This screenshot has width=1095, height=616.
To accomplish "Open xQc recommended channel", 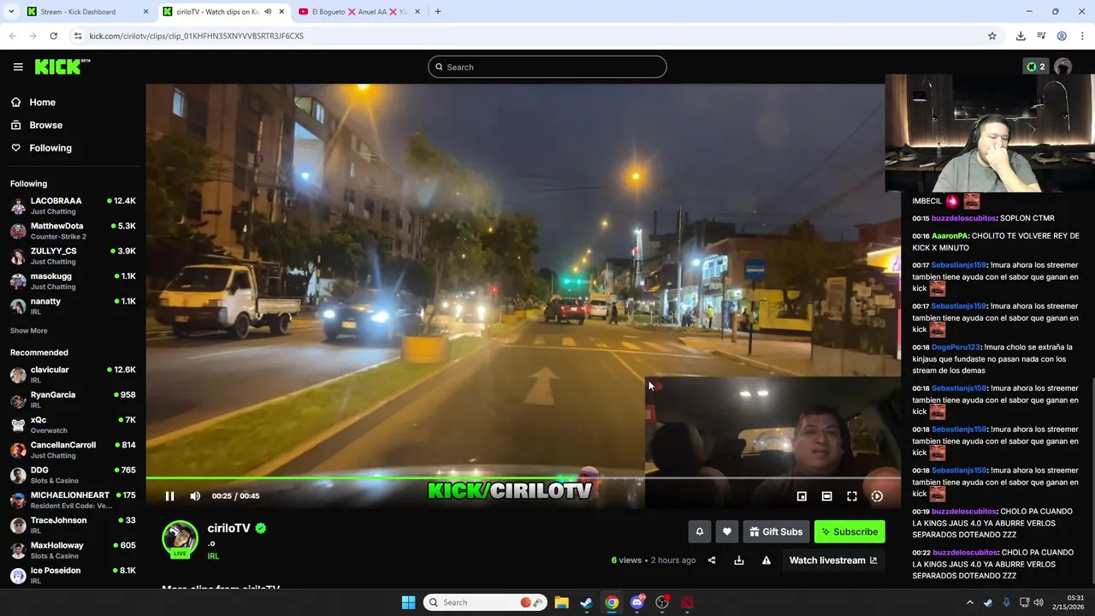I will coord(73,424).
